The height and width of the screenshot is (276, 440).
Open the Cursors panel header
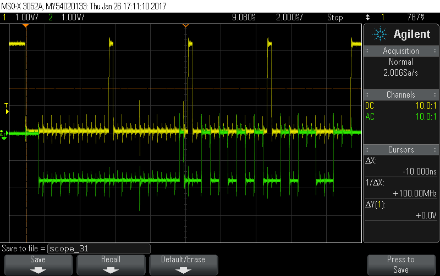click(401, 150)
